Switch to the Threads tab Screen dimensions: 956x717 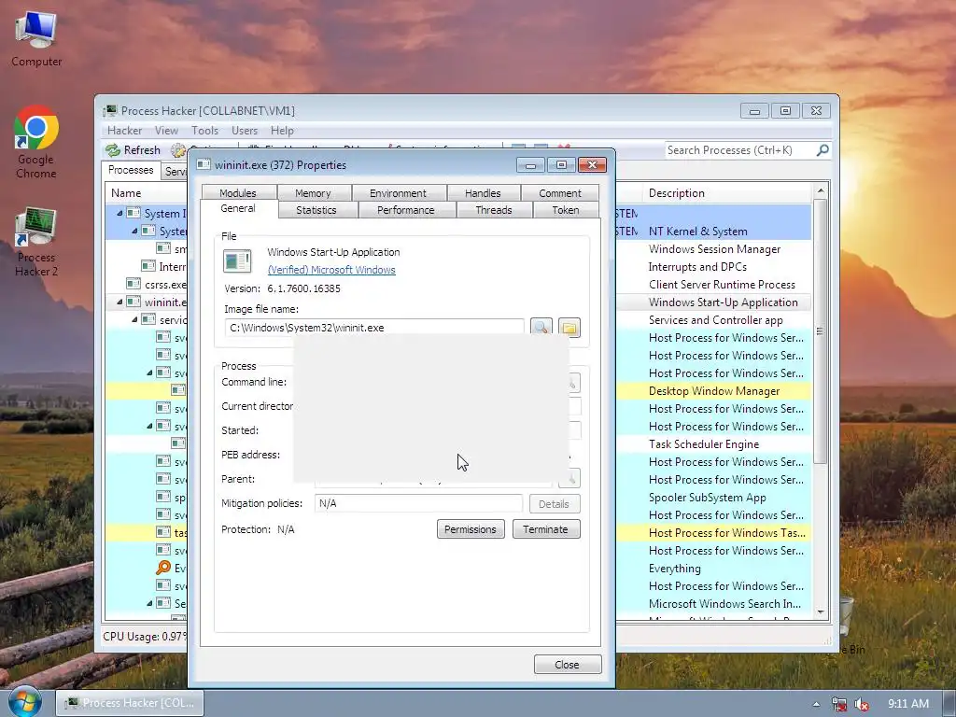[x=494, y=210]
